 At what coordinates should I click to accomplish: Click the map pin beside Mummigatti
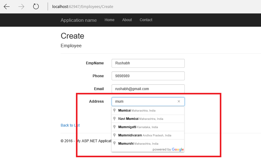[115, 127]
